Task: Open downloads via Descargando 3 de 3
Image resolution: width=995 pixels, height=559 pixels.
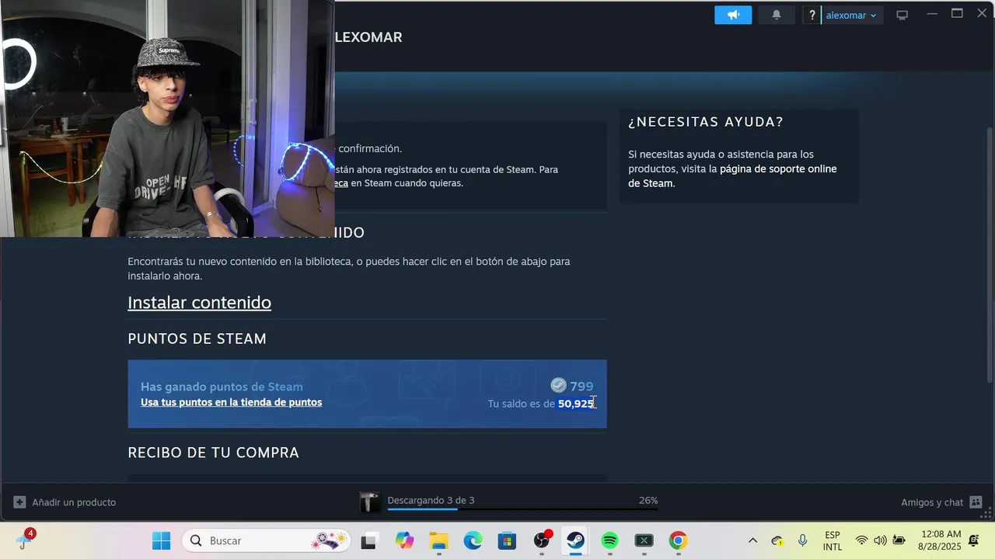Action: [431, 500]
